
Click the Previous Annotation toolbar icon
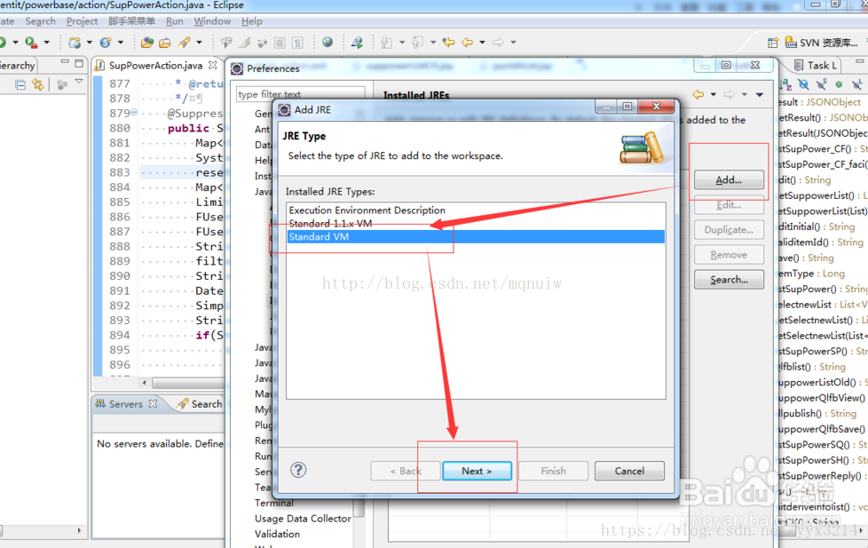[x=417, y=42]
